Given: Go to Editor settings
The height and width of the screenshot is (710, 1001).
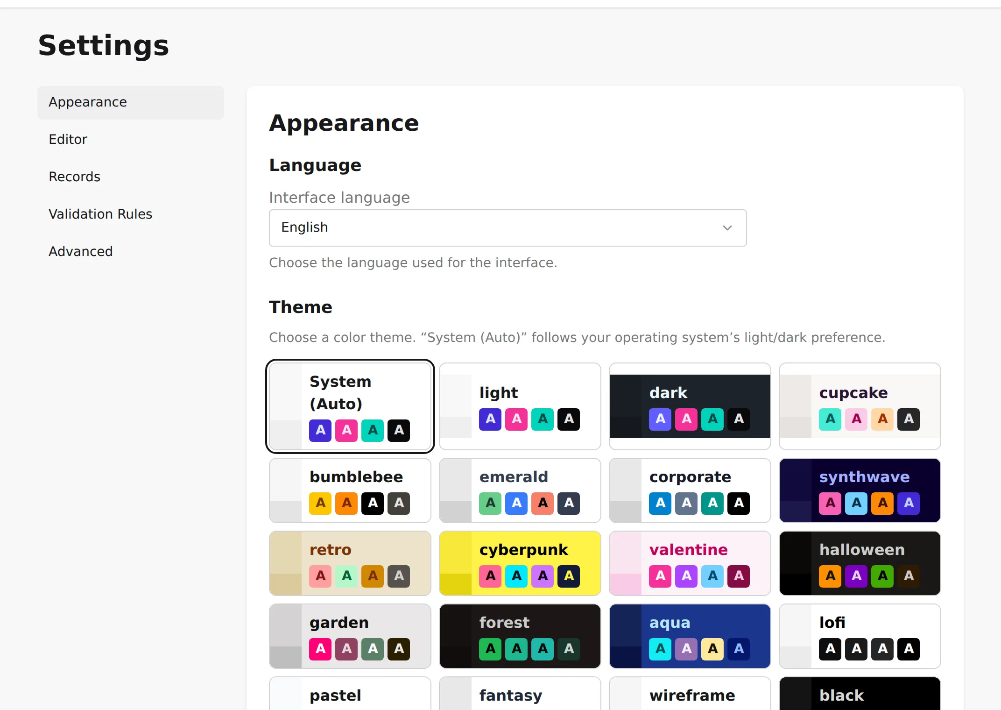Looking at the screenshot, I should click(x=131, y=140).
